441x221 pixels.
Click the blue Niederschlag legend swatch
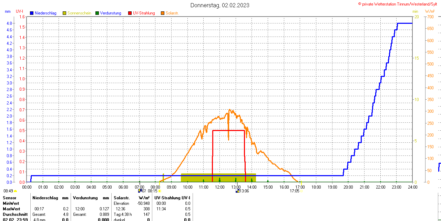(x=32, y=13)
